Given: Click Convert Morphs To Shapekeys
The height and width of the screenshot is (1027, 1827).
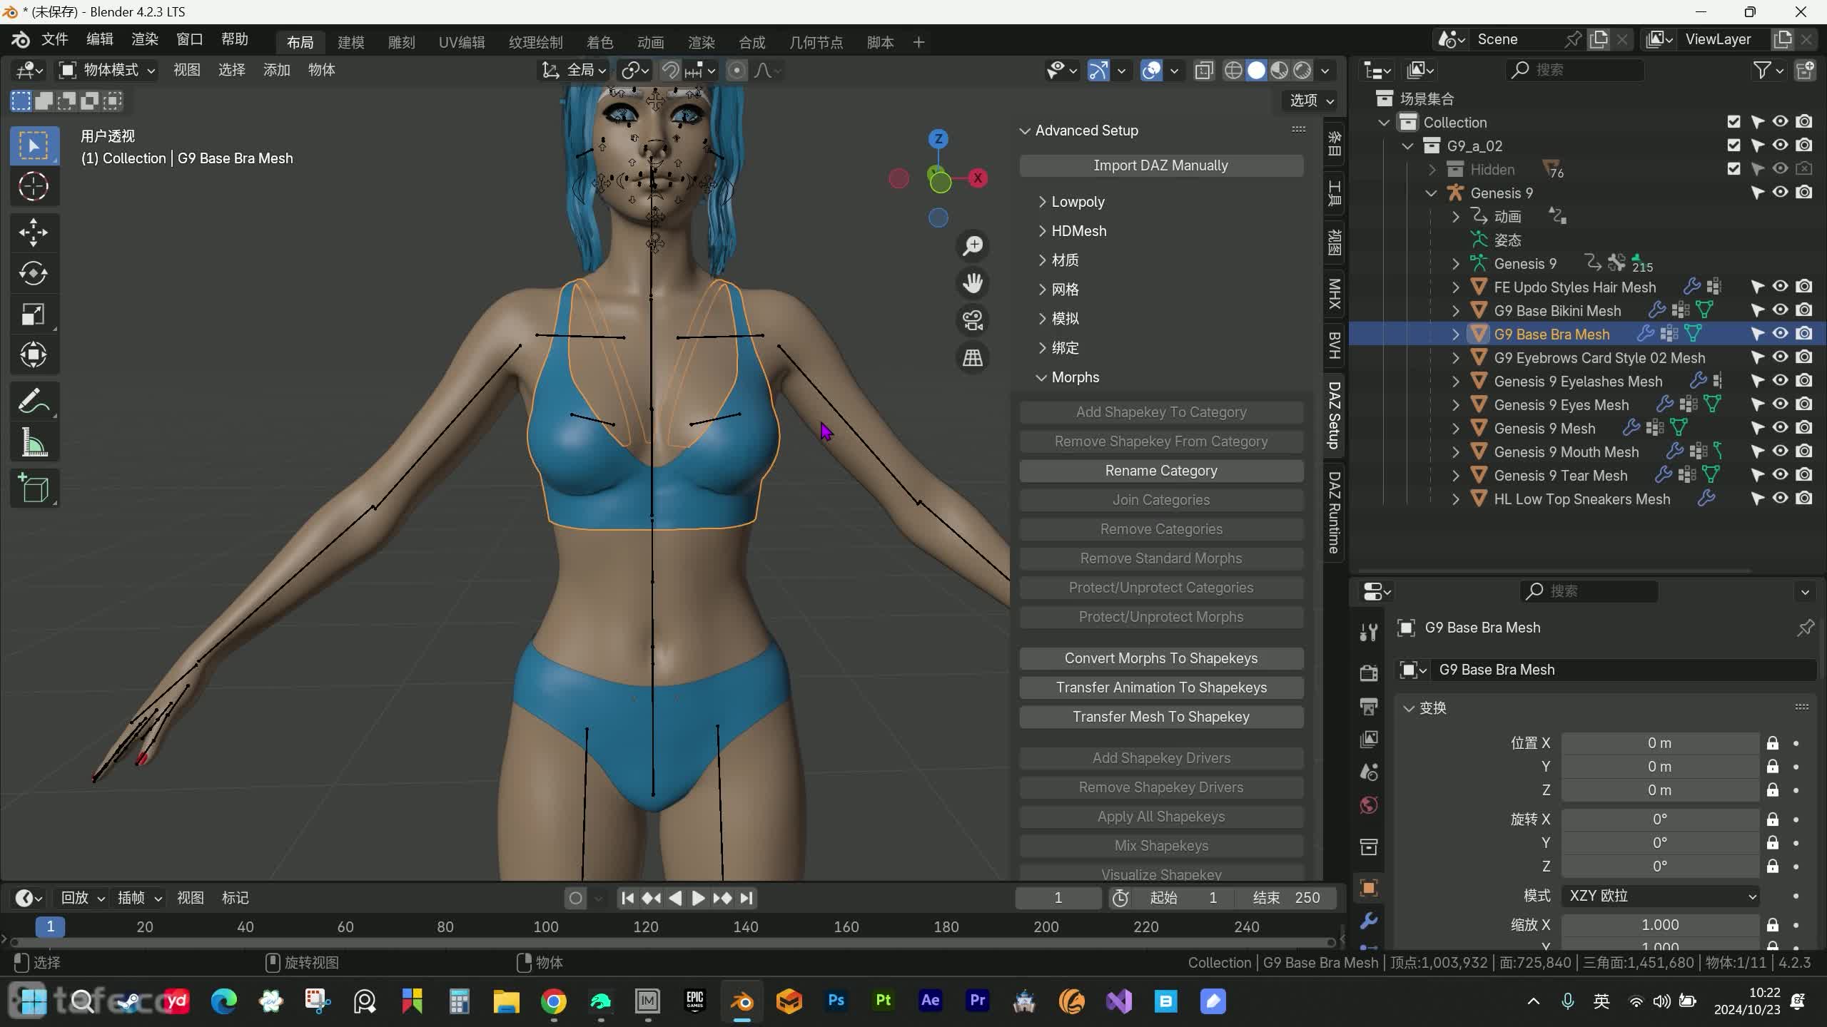Looking at the screenshot, I should point(1161,658).
